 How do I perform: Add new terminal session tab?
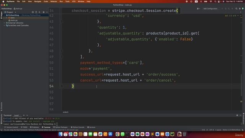[x=24, y=115]
